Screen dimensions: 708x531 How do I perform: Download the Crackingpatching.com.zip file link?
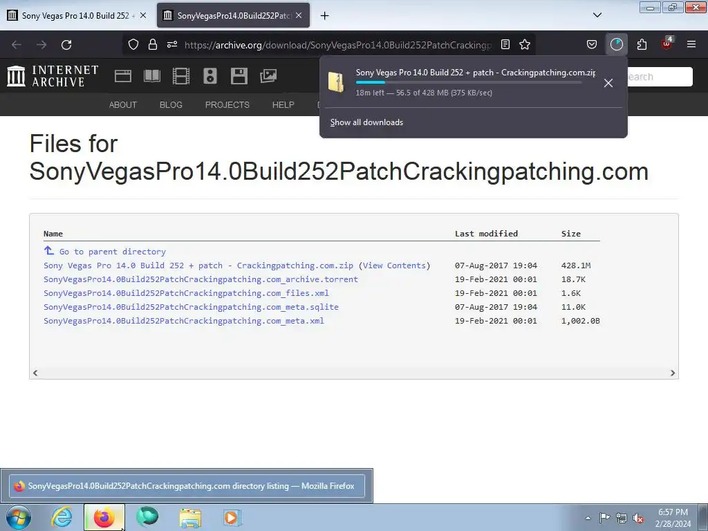198,265
